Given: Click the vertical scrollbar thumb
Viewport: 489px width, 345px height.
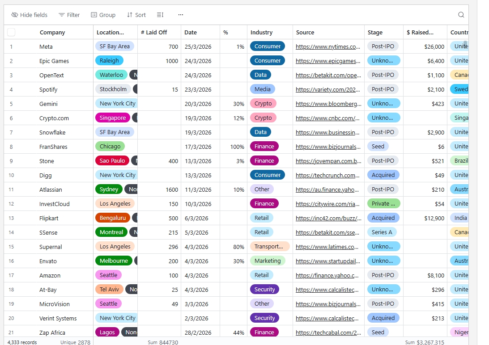Looking at the screenshot, I should point(465,46).
